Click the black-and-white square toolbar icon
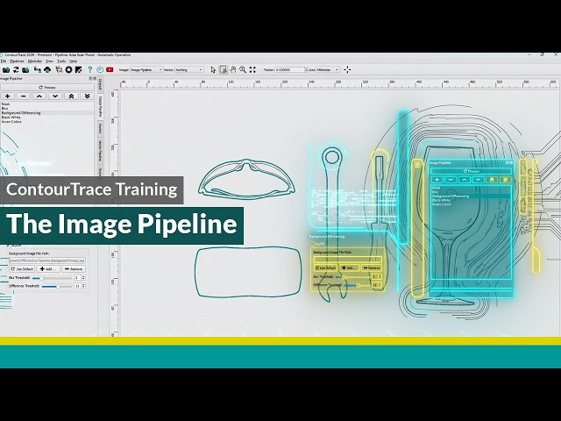Image resolution: width=561 pixels, height=421 pixels. point(78,70)
